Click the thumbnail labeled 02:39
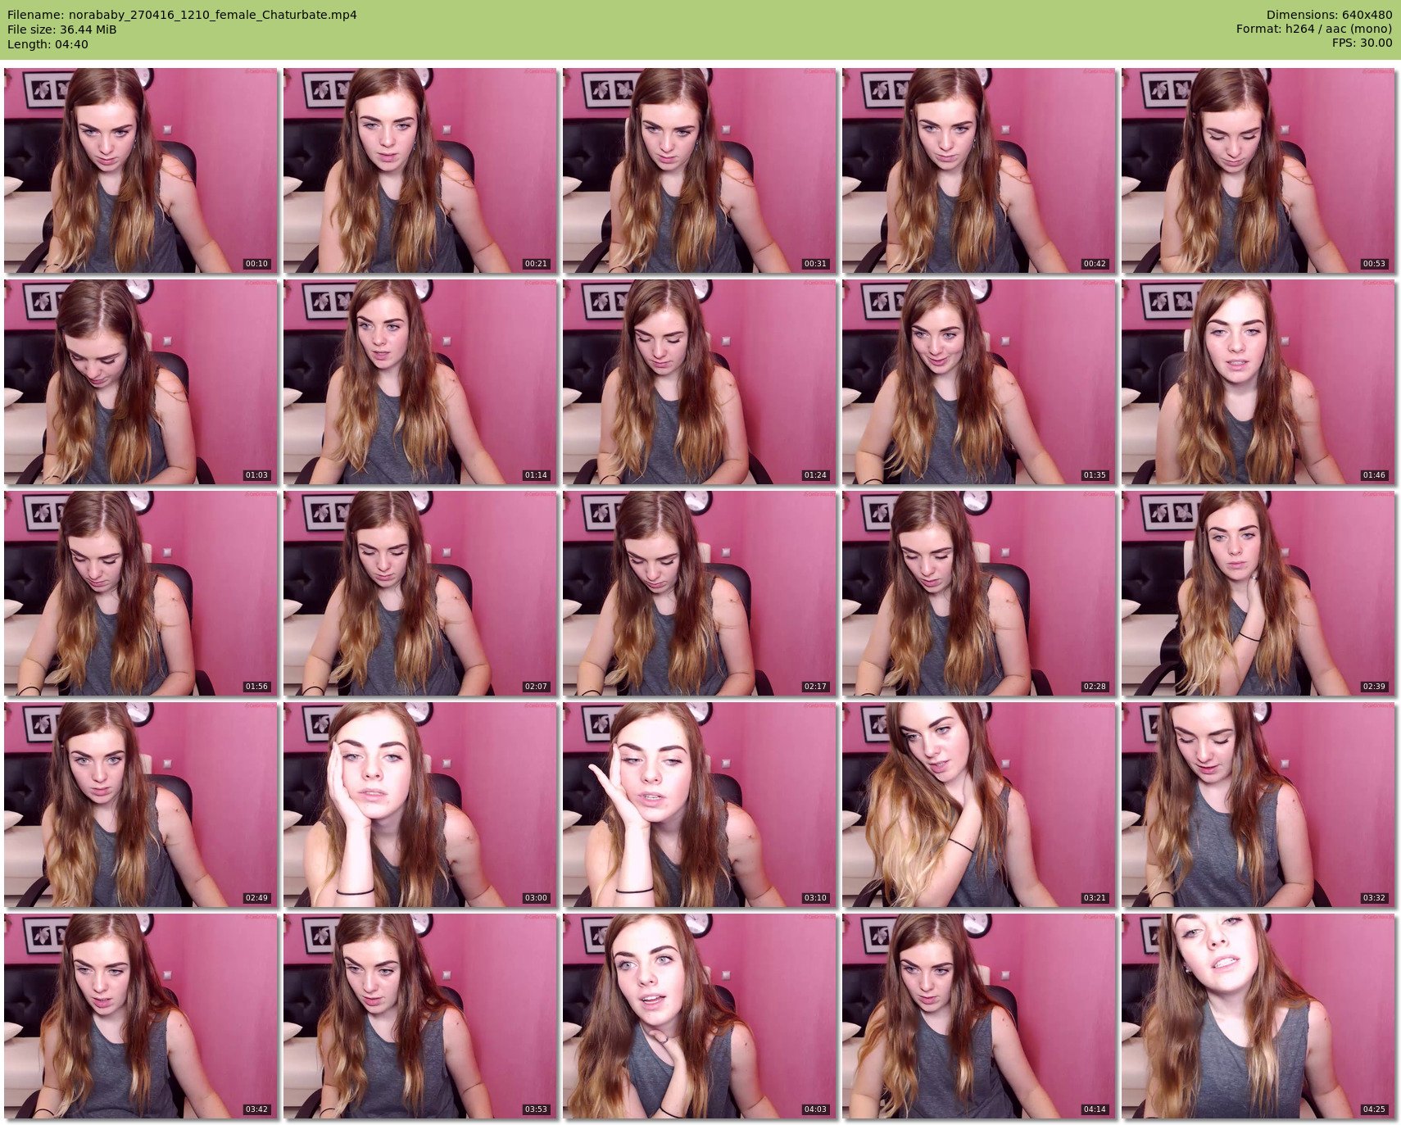Image resolution: width=1401 pixels, height=1125 pixels. [x=1258, y=593]
